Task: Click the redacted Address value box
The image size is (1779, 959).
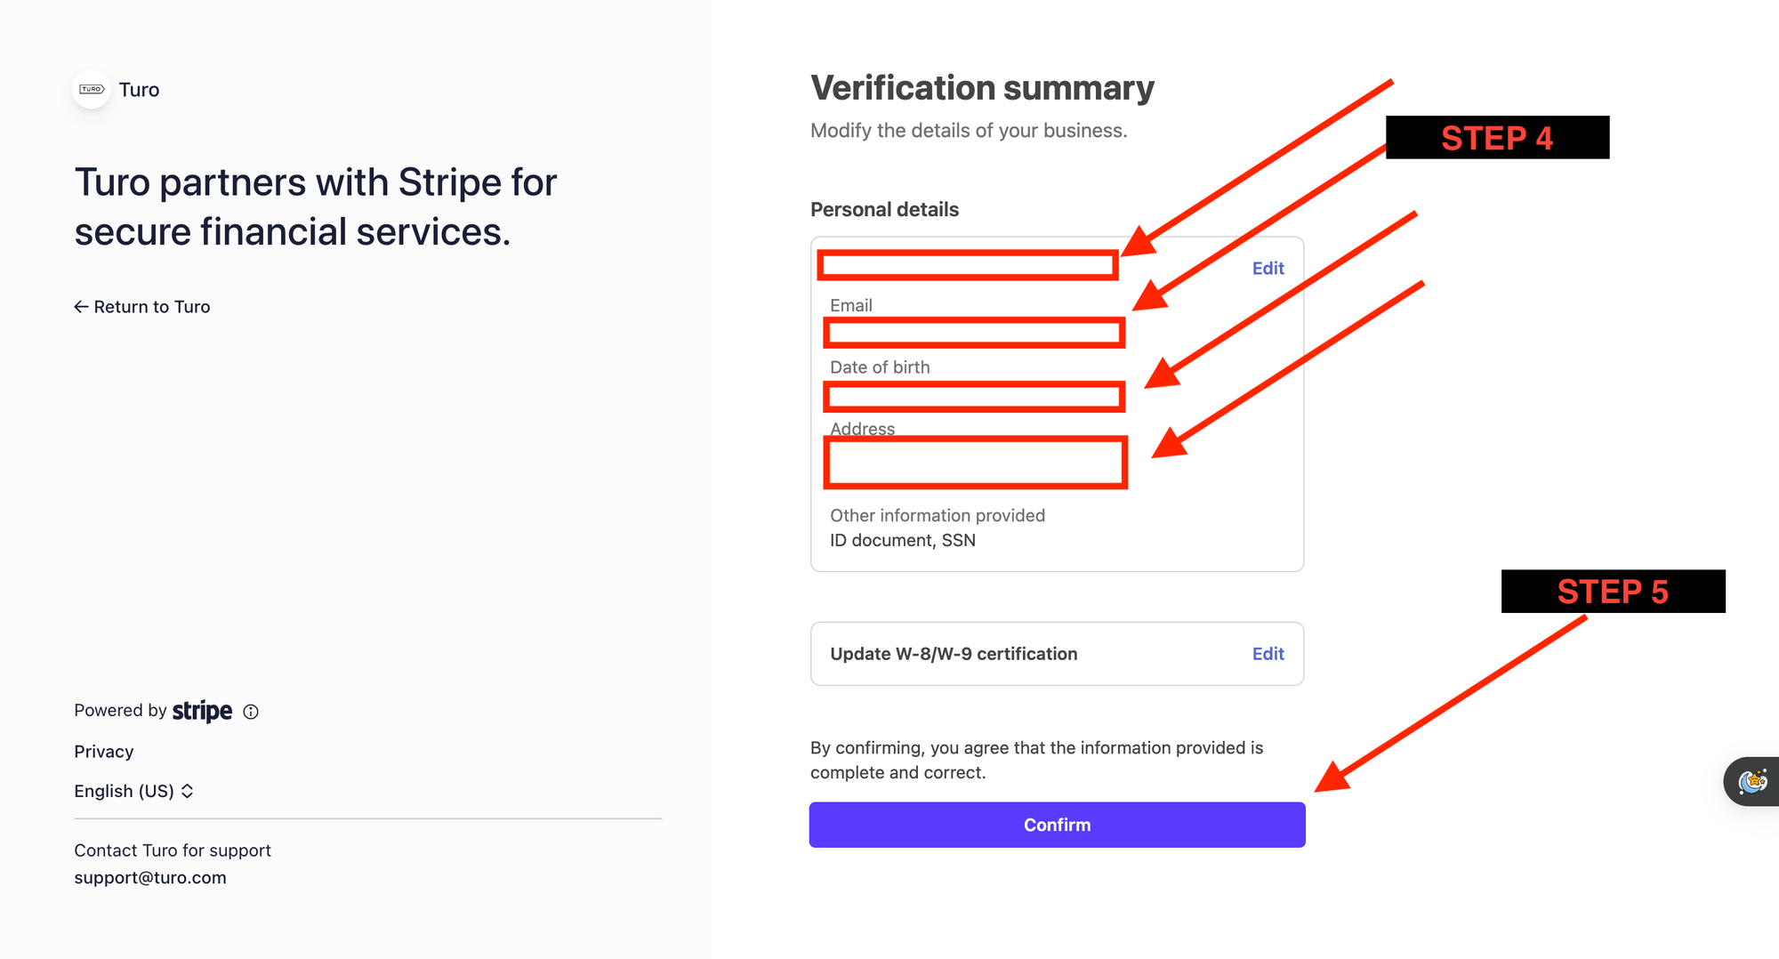Action: (x=975, y=463)
